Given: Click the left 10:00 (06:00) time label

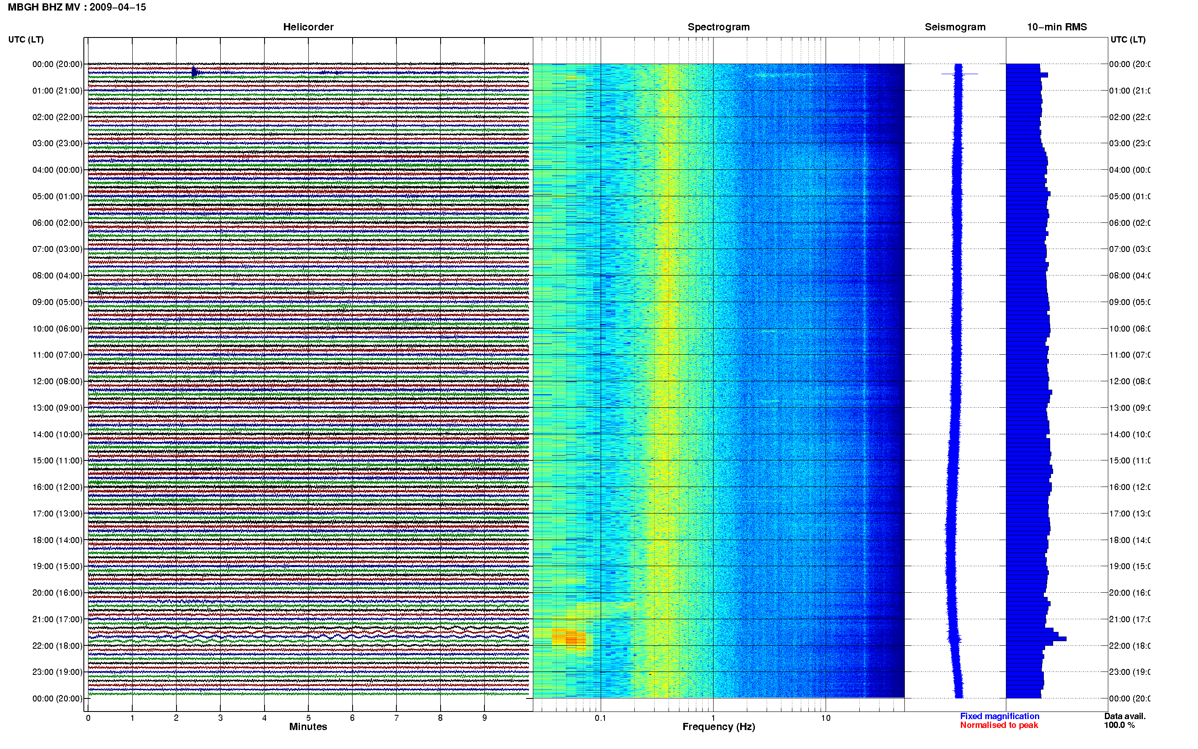Looking at the screenshot, I should (x=57, y=329).
